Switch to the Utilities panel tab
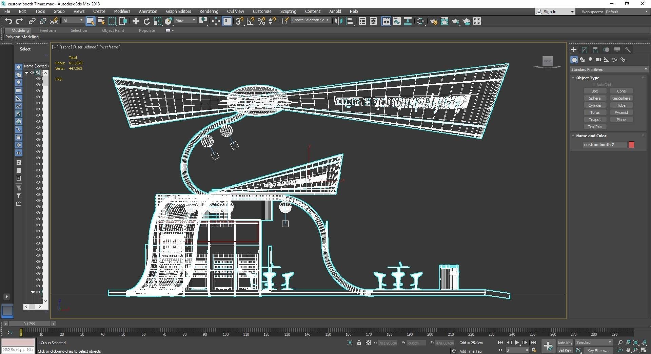This screenshot has width=651, height=354. 628,49
